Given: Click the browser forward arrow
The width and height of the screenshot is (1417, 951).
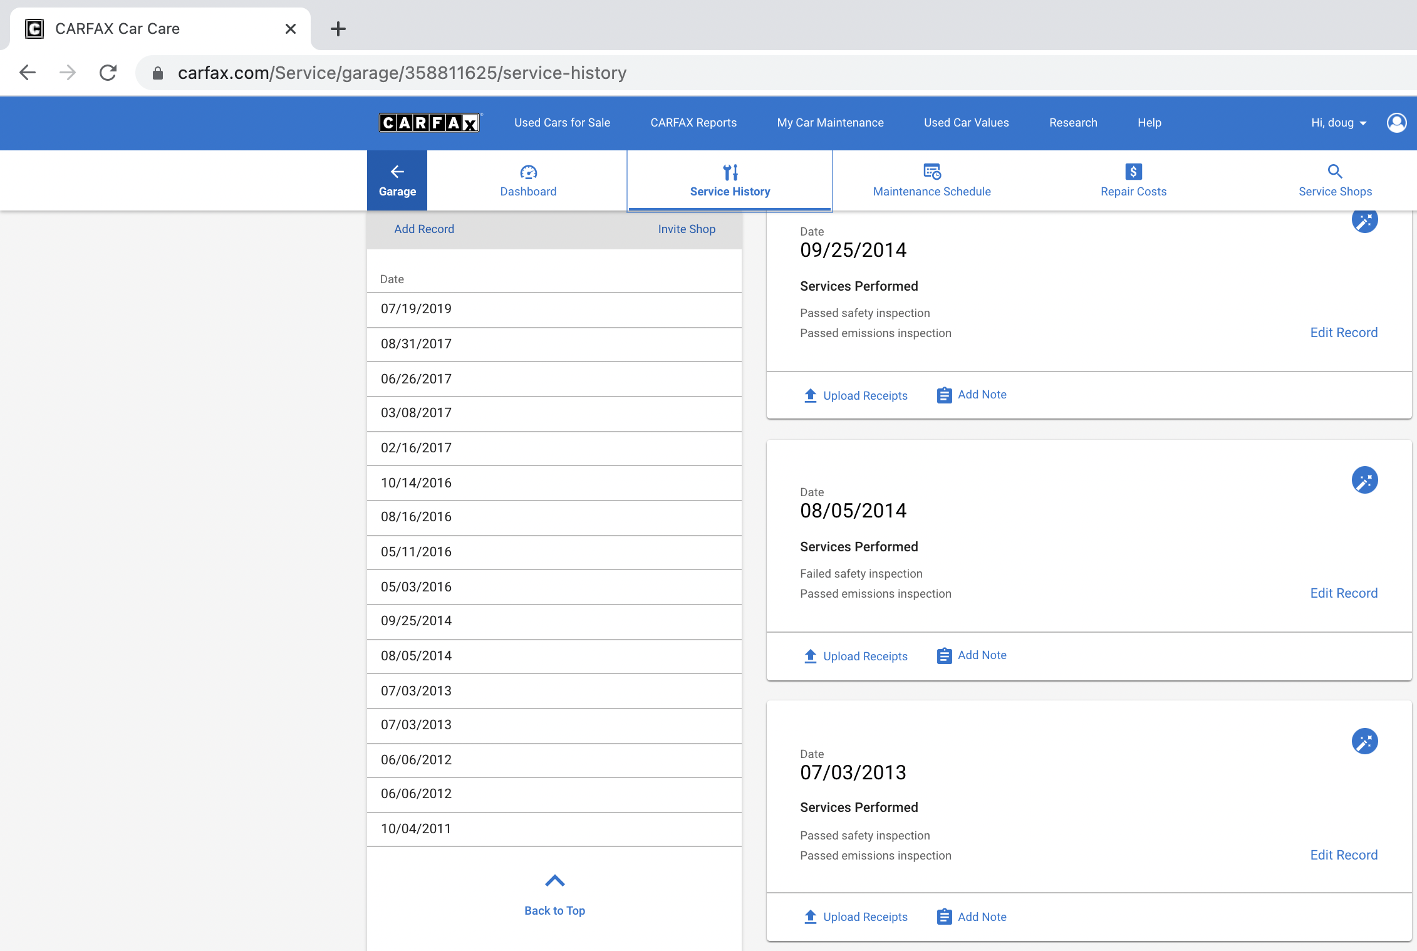Looking at the screenshot, I should [68, 73].
